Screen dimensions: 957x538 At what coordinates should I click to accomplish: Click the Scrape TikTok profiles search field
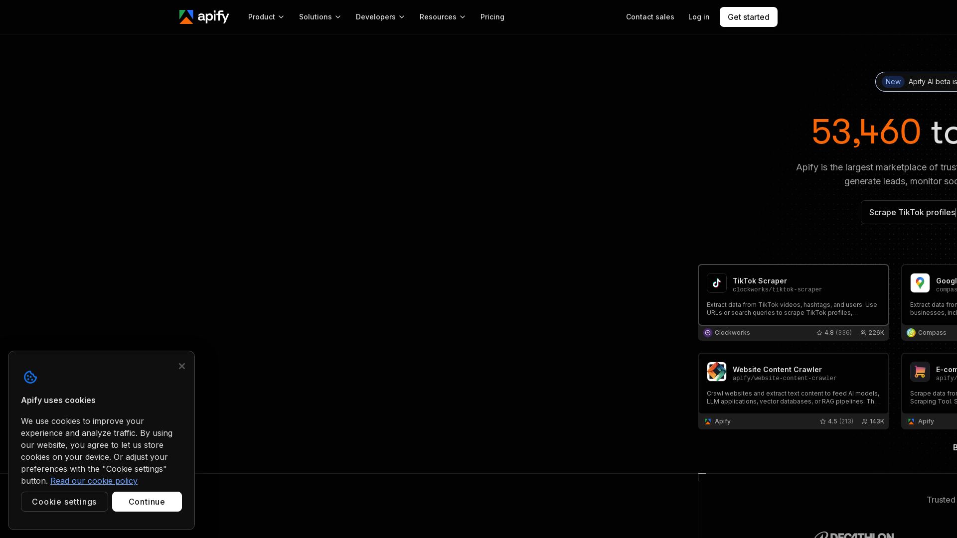[909, 212]
